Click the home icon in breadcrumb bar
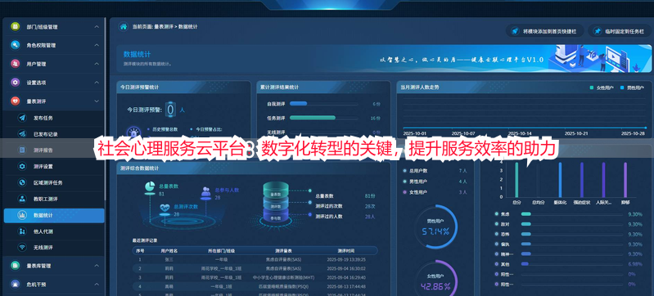This screenshot has width=654, height=296. coord(123,27)
